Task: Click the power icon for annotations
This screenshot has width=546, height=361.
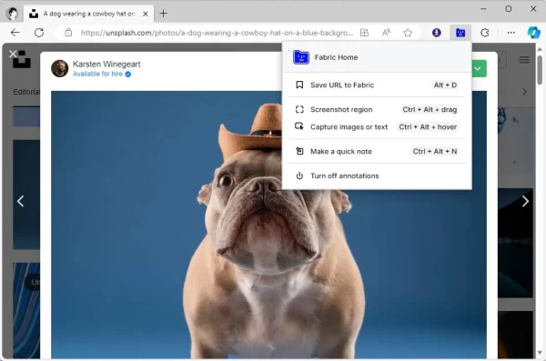Action: (299, 175)
